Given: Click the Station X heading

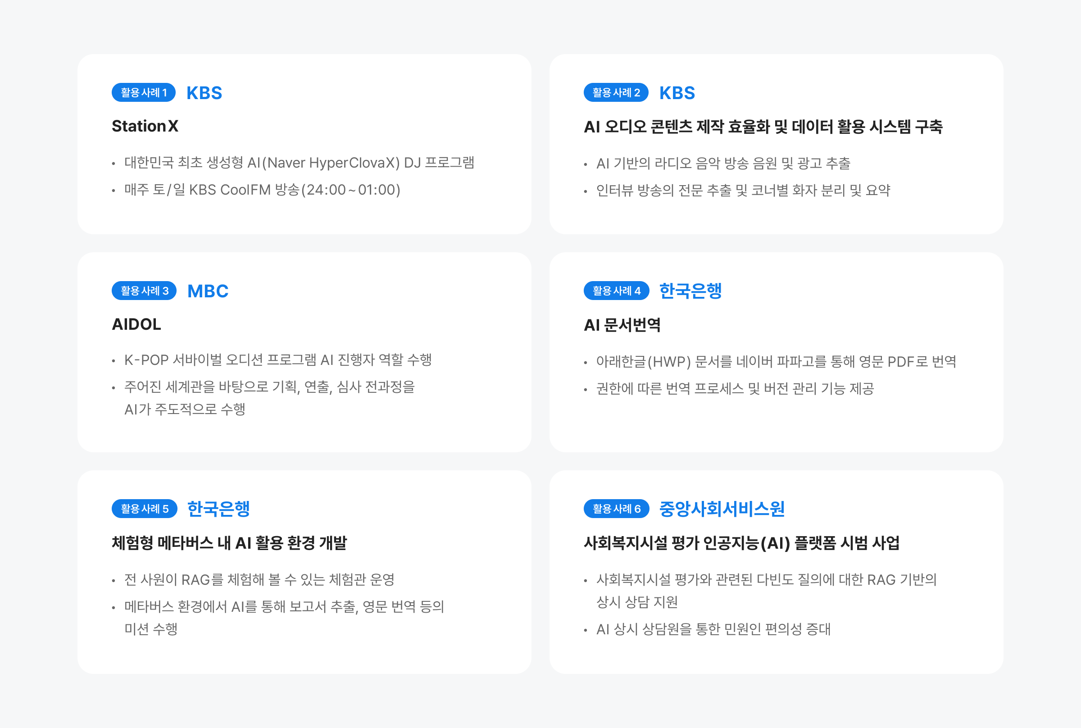Looking at the screenshot, I should [x=145, y=126].
